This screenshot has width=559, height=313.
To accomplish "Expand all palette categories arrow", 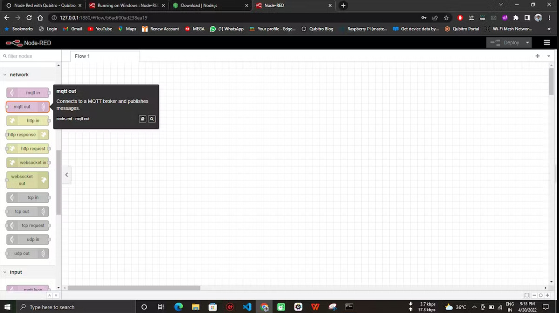I will tap(56, 295).
